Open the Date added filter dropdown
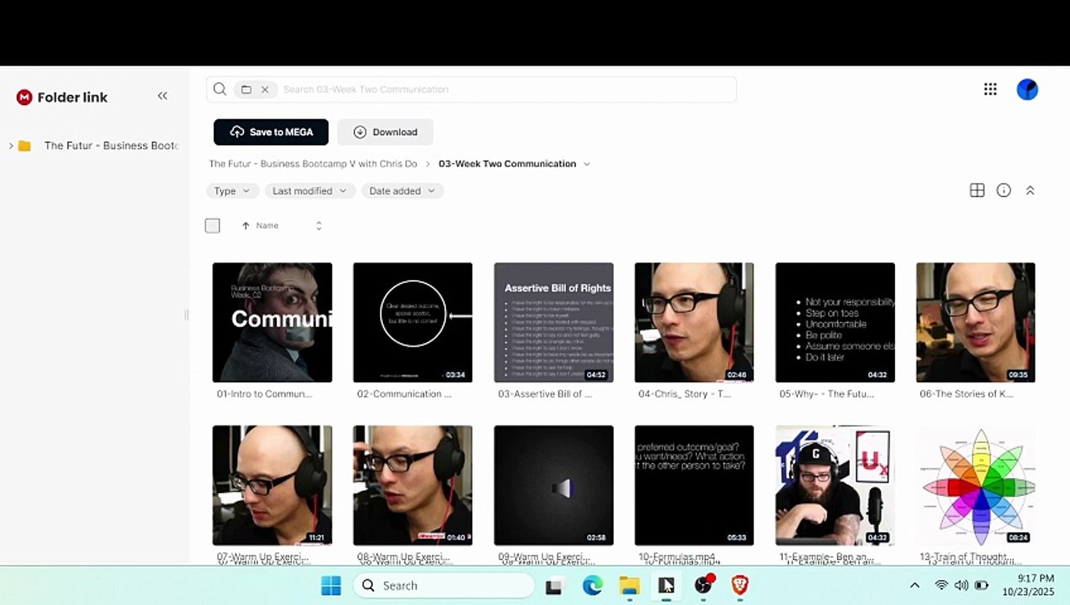 (402, 191)
